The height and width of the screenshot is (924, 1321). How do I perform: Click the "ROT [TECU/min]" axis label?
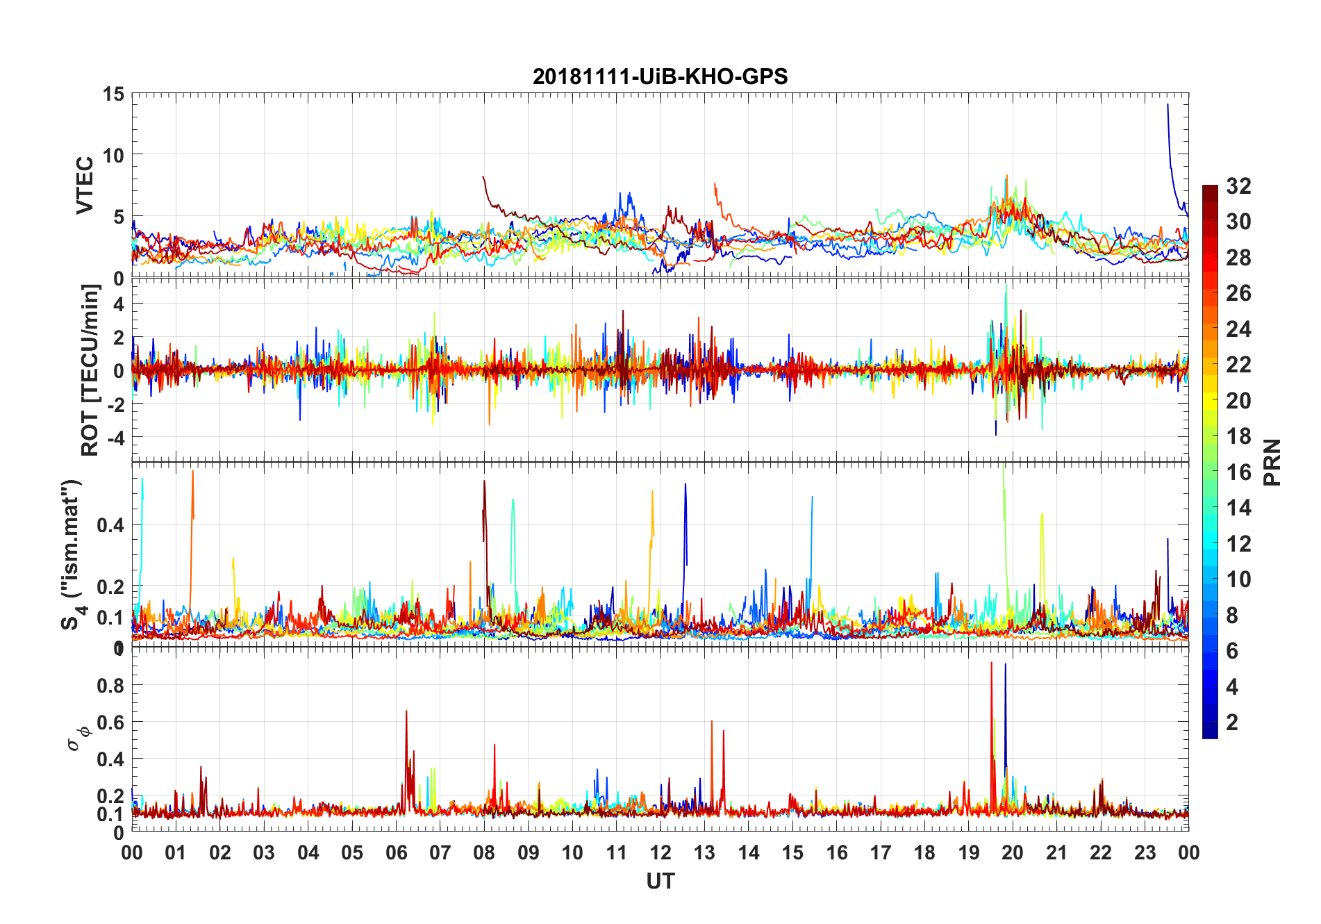[x=90, y=370]
